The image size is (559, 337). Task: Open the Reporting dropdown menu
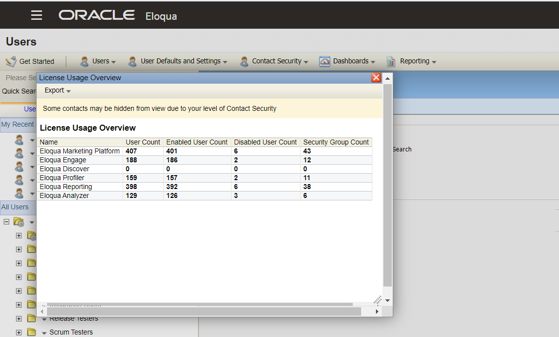[x=418, y=61]
